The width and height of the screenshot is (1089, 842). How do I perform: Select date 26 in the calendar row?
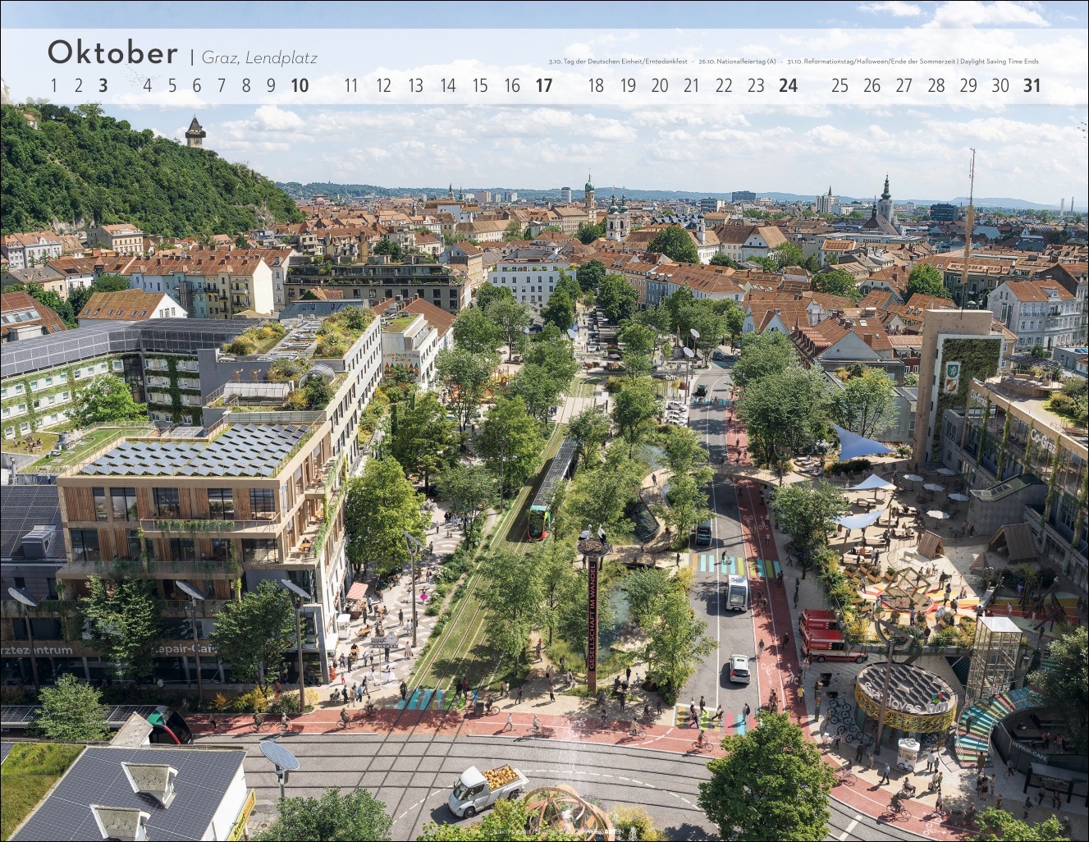pyautogui.click(x=872, y=85)
